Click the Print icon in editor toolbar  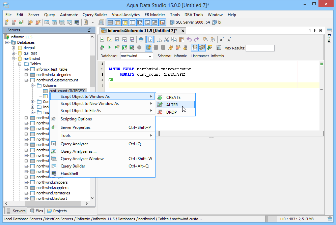tap(141, 40)
